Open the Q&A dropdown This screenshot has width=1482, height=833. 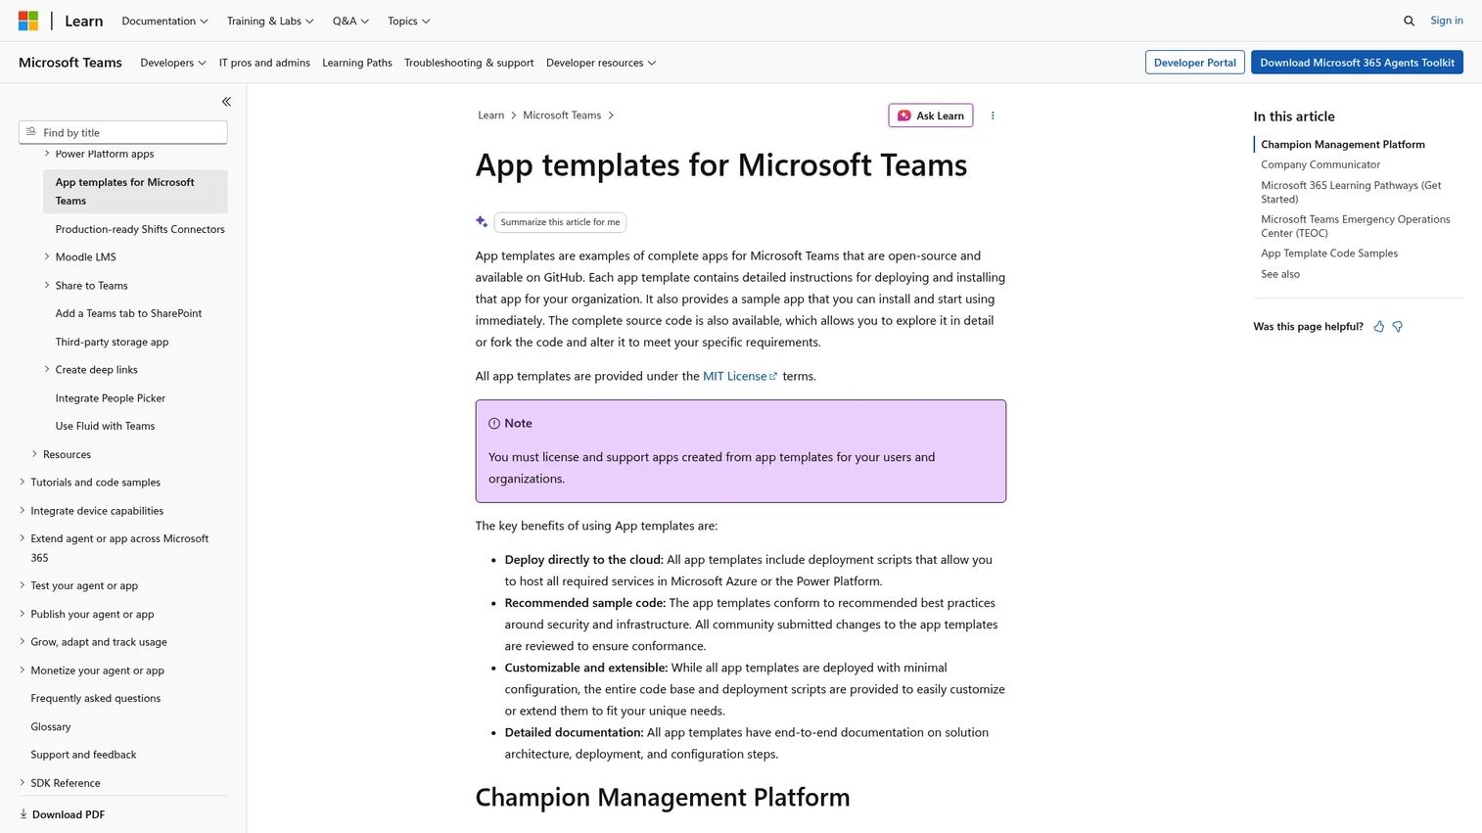(350, 21)
